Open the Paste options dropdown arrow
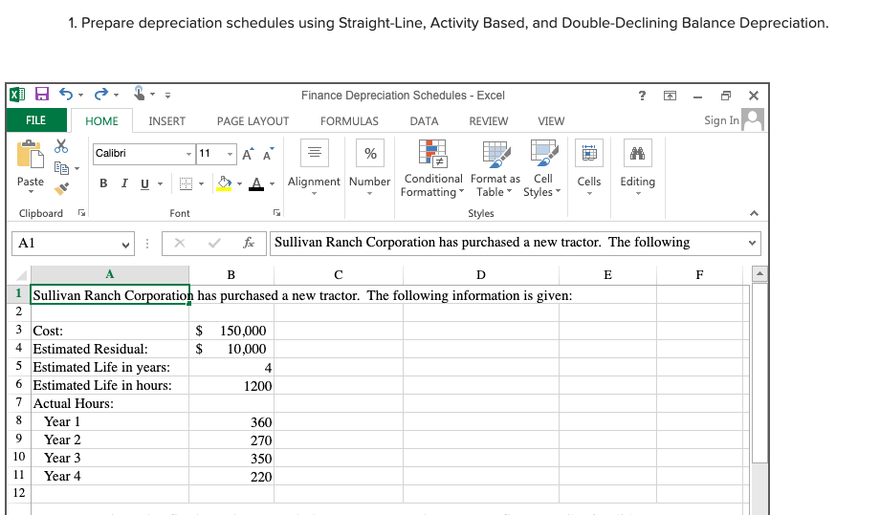The width and height of the screenshot is (880, 515). click(x=31, y=192)
